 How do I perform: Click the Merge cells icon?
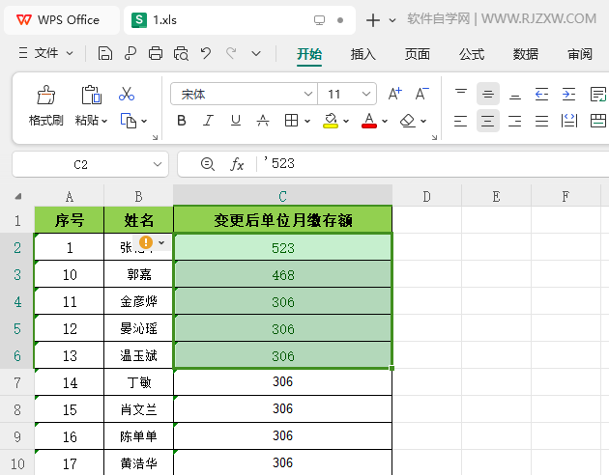coord(598,121)
